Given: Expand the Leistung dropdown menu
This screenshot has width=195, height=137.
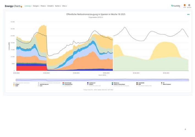Looking at the screenshot, I should [x=28, y=6].
